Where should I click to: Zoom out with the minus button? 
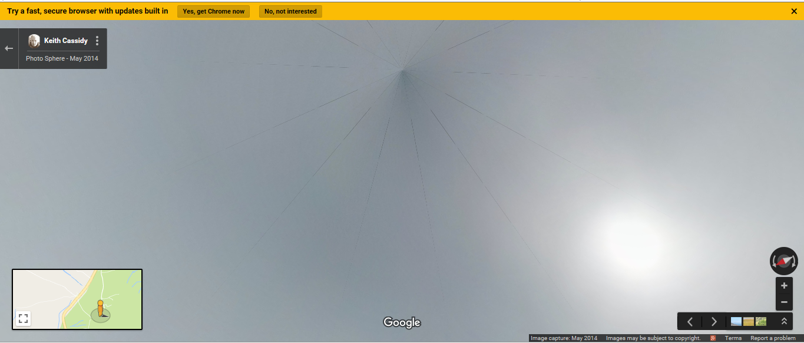[x=784, y=302]
